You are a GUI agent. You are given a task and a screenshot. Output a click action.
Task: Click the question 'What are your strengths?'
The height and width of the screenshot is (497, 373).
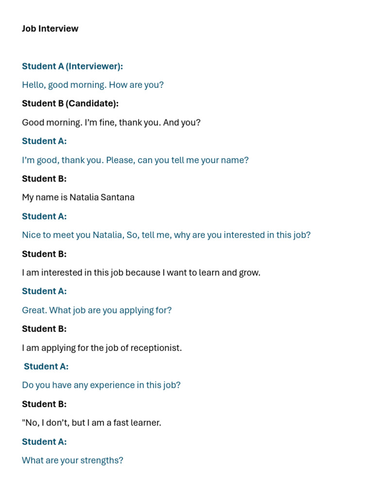click(x=72, y=460)
